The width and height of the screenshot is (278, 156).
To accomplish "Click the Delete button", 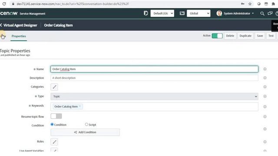I will pos(230,36).
